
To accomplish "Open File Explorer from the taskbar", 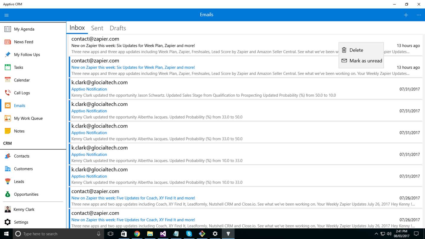I will pyautogui.click(x=150, y=234).
